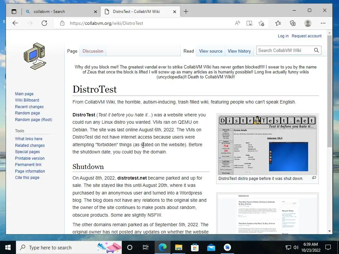Click the browser address bar URL
Image resolution: width=339 pixels, height=254 pixels.
(106, 23)
